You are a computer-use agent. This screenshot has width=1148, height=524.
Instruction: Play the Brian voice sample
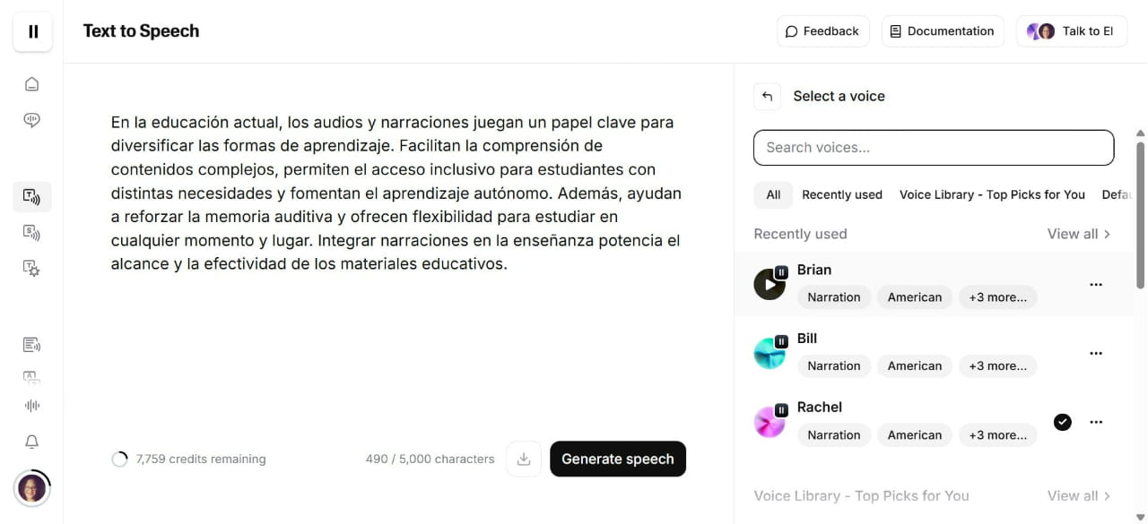pyautogui.click(x=770, y=284)
